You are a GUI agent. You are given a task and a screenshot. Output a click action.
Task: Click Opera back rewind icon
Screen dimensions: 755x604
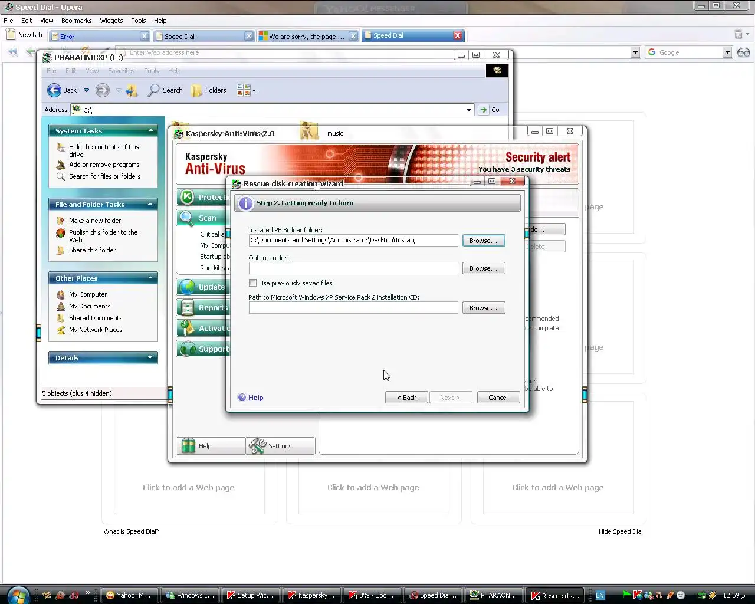pyautogui.click(x=13, y=52)
